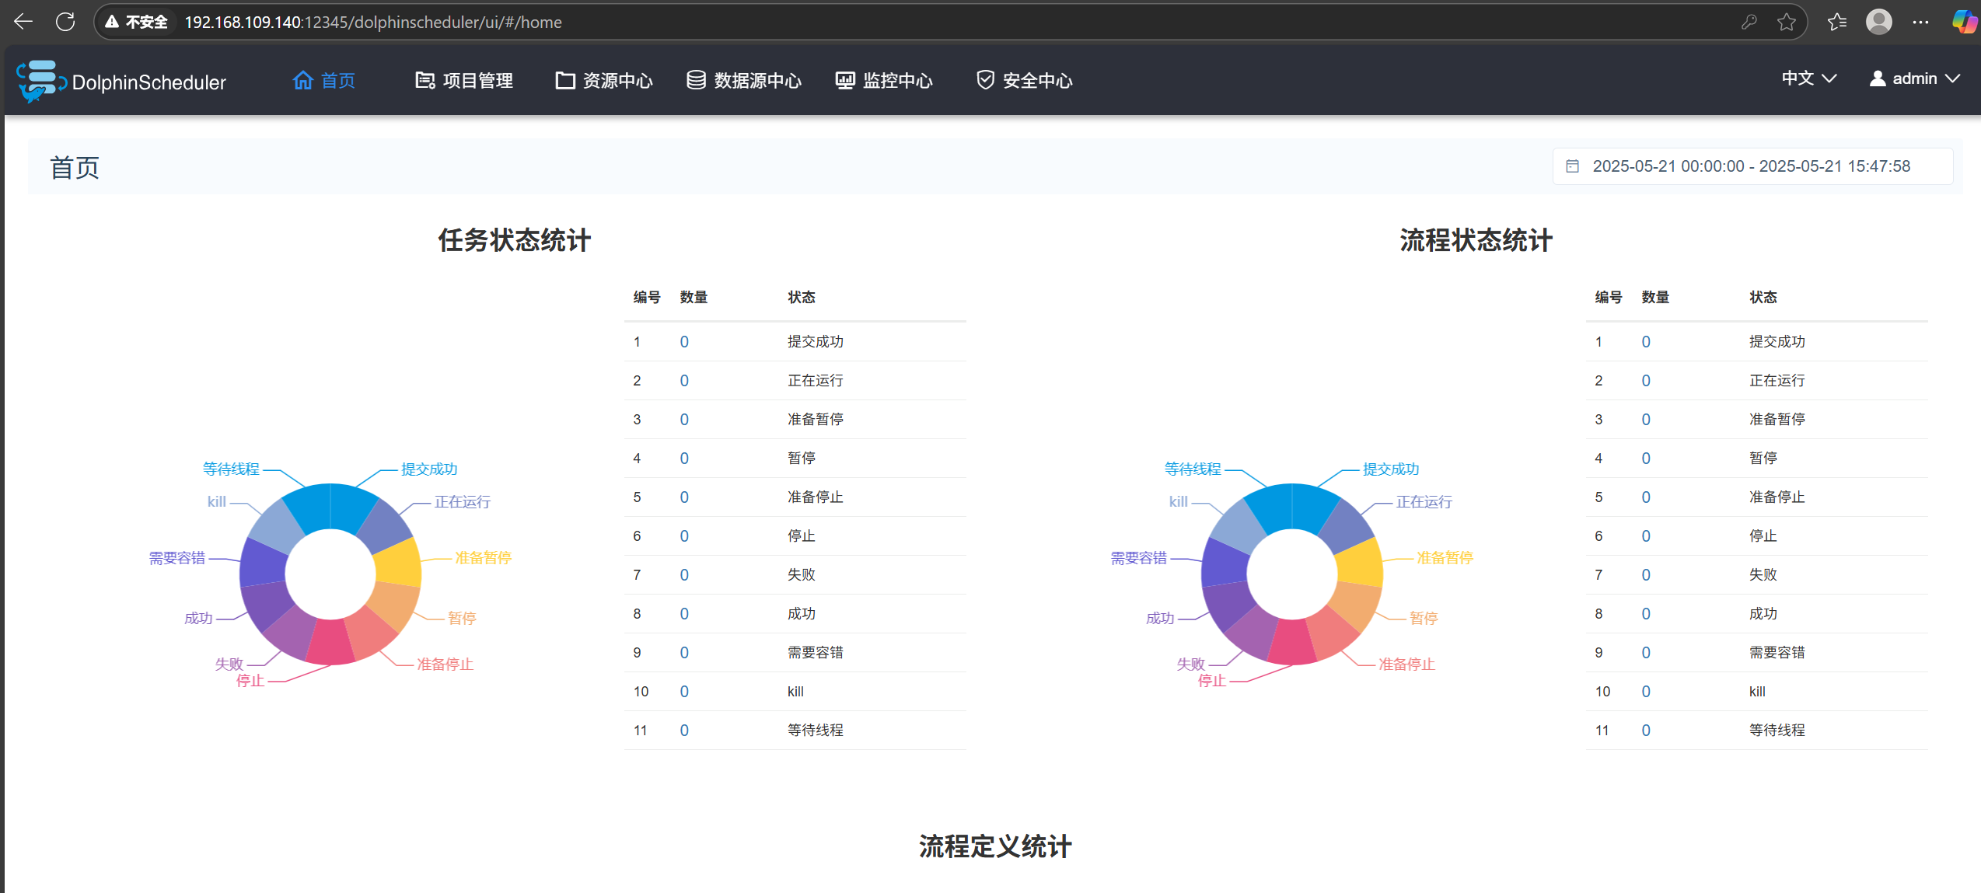Viewport: 1981px width, 893px height.
Task: Click the 资源中心 folder icon
Action: click(565, 80)
